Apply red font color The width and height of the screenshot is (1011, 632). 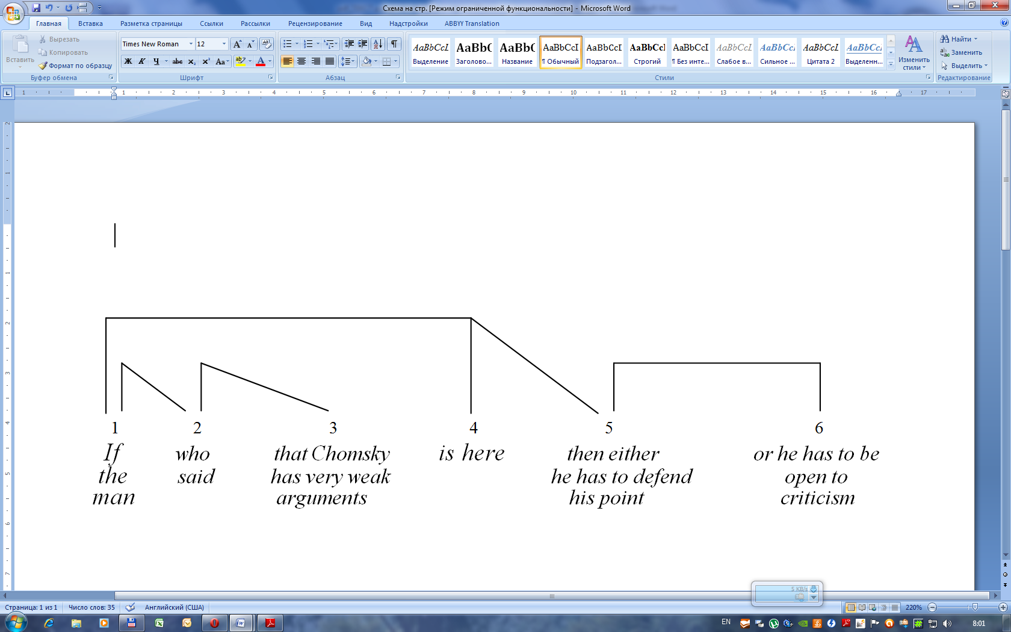coord(261,61)
